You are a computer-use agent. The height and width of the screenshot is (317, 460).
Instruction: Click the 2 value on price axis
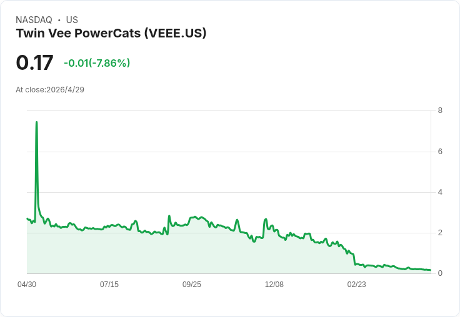440,233
